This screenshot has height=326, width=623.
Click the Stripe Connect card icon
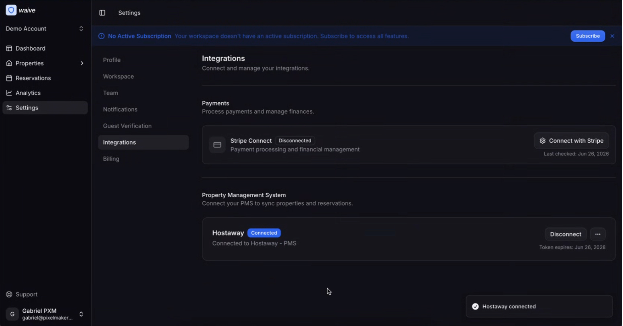coord(217,145)
